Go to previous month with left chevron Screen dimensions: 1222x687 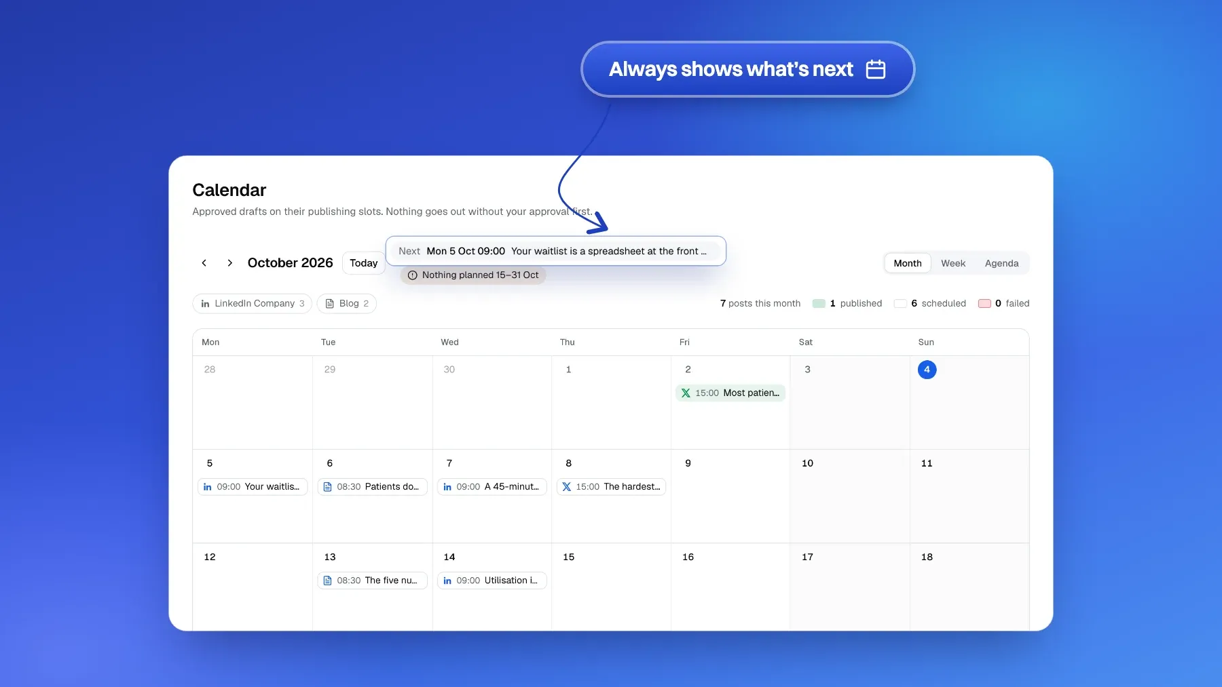click(204, 263)
